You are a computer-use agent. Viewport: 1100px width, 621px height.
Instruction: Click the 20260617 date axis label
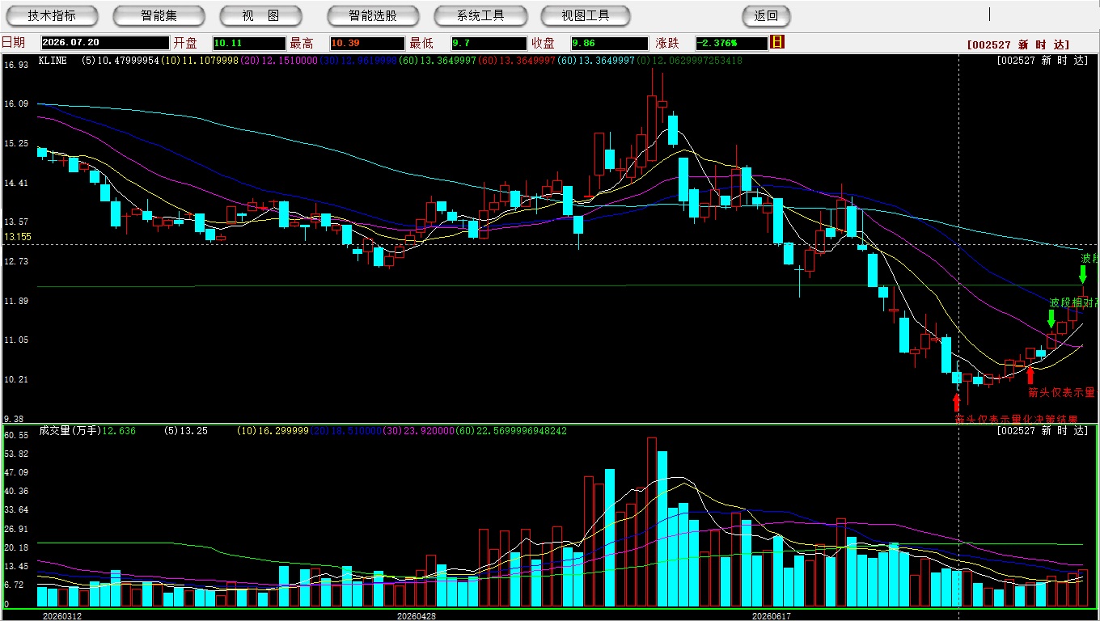[772, 615]
